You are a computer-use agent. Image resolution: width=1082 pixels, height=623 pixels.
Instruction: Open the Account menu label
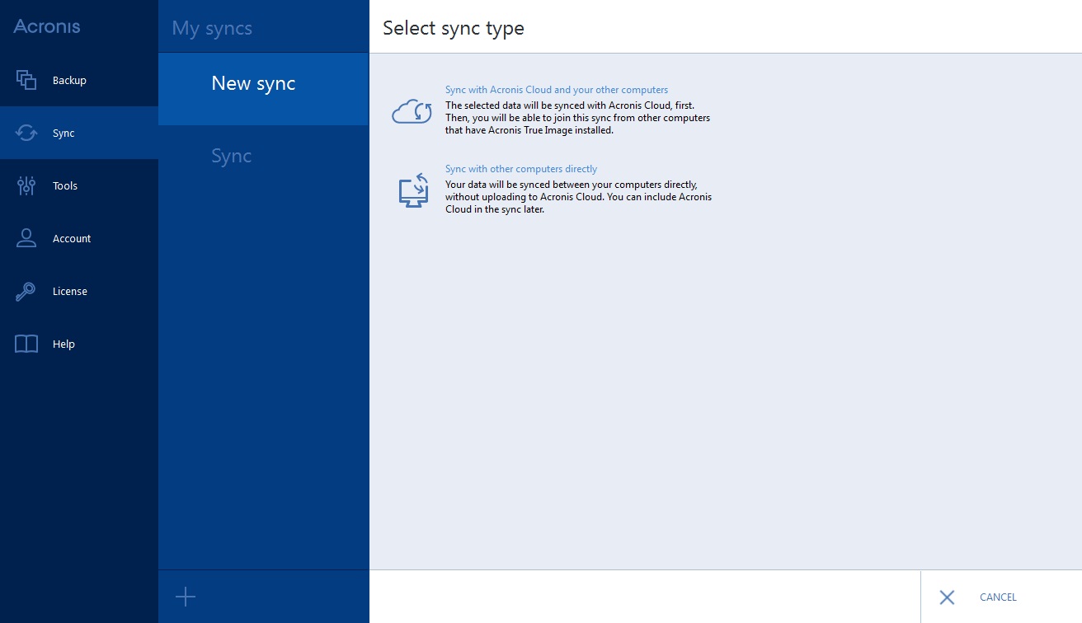[x=72, y=239]
